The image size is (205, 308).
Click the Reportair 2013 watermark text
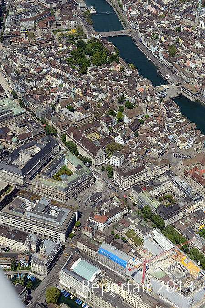[x=138, y=287]
